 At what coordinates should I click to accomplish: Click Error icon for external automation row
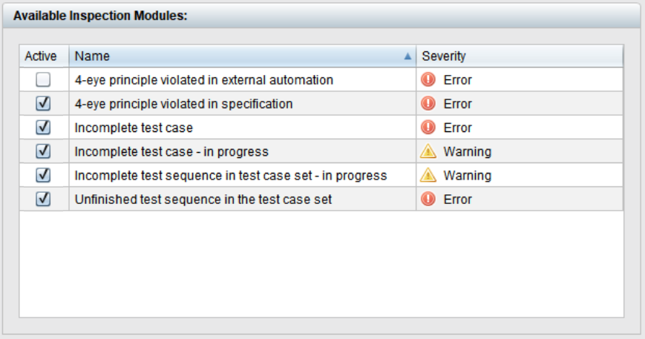point(428,79)
